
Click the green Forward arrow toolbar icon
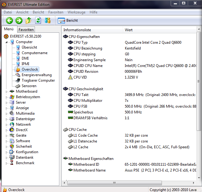pyautogui.click(x=19, y=20)
